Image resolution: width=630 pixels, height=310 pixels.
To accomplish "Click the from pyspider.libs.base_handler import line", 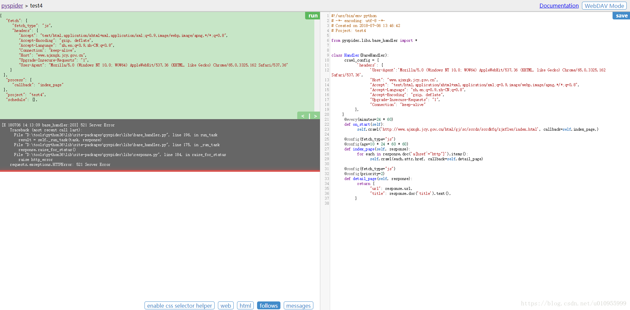I will pyautogui.click(x=374, y=40).
